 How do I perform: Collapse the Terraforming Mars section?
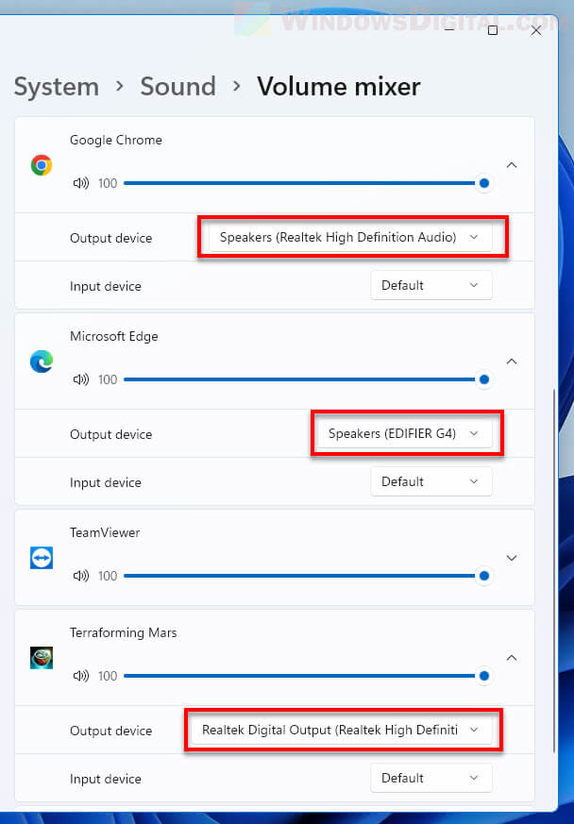click(x=512, y=658)
